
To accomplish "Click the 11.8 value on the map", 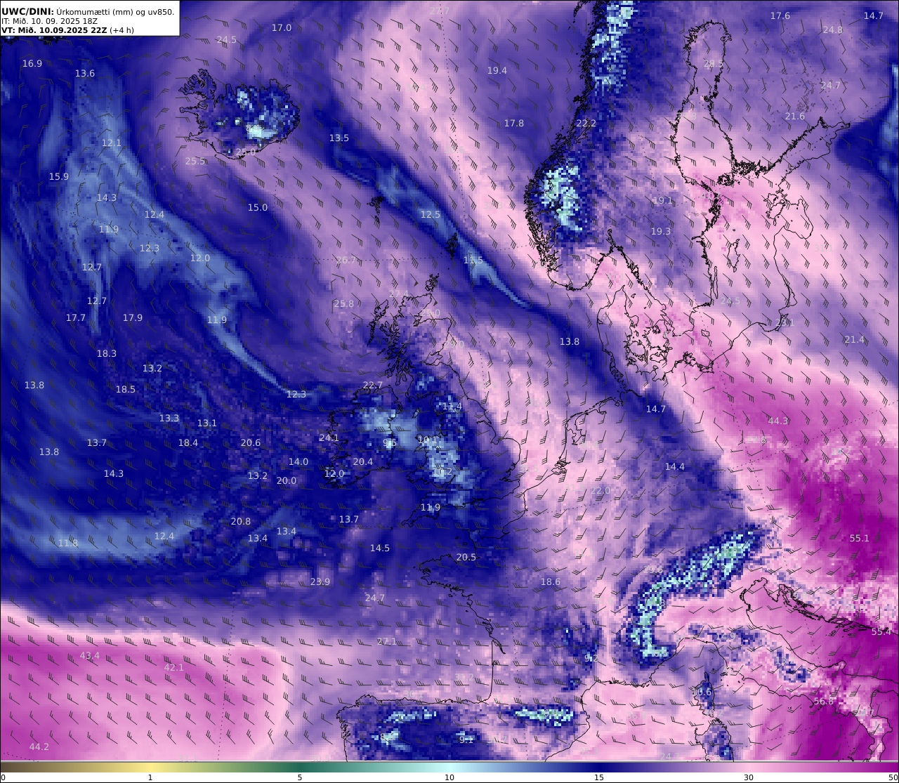I will (68, 544).
